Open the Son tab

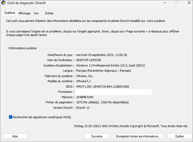tap(36, 13)
